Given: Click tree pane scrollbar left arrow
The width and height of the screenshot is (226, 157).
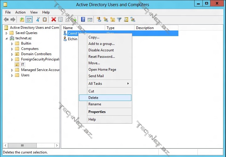Looking at the screenshot, I should (x=6, y=145).
